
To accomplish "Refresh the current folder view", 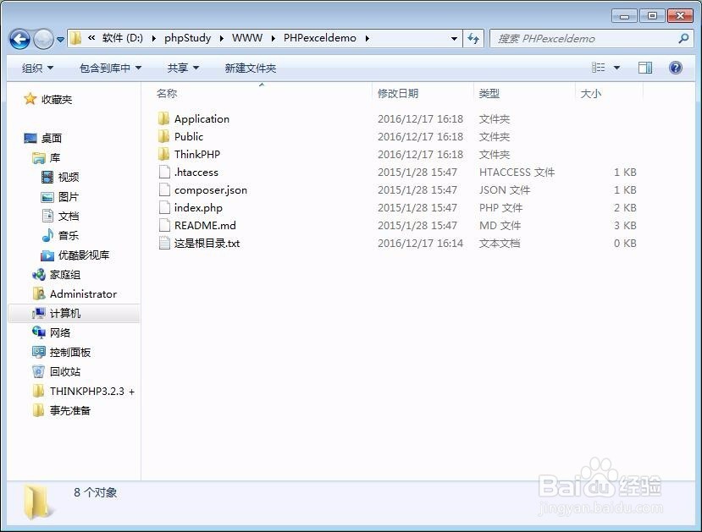I will click(474, 38).
